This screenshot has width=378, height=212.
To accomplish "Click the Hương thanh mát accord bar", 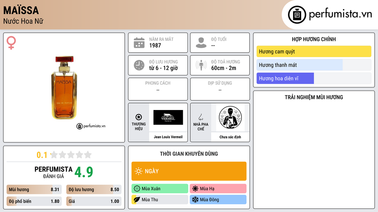I will pyautogui.click(x=314, y=65).
